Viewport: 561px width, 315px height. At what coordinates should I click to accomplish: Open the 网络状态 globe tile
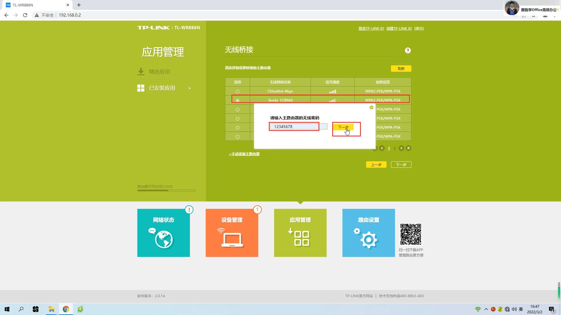pos(163,233)
